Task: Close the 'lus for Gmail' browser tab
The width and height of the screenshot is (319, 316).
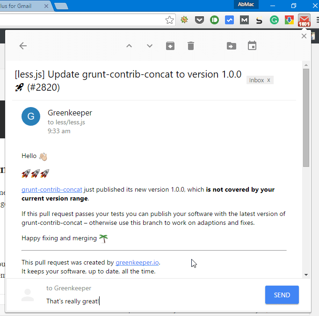Action: [x=46, y=6]
